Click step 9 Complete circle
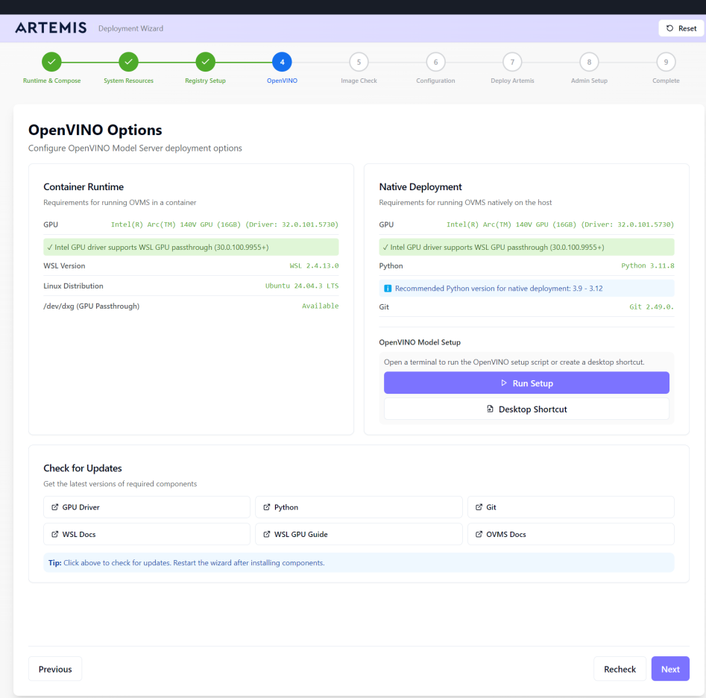This screenshot has width=706, height=698. [666, 62]
